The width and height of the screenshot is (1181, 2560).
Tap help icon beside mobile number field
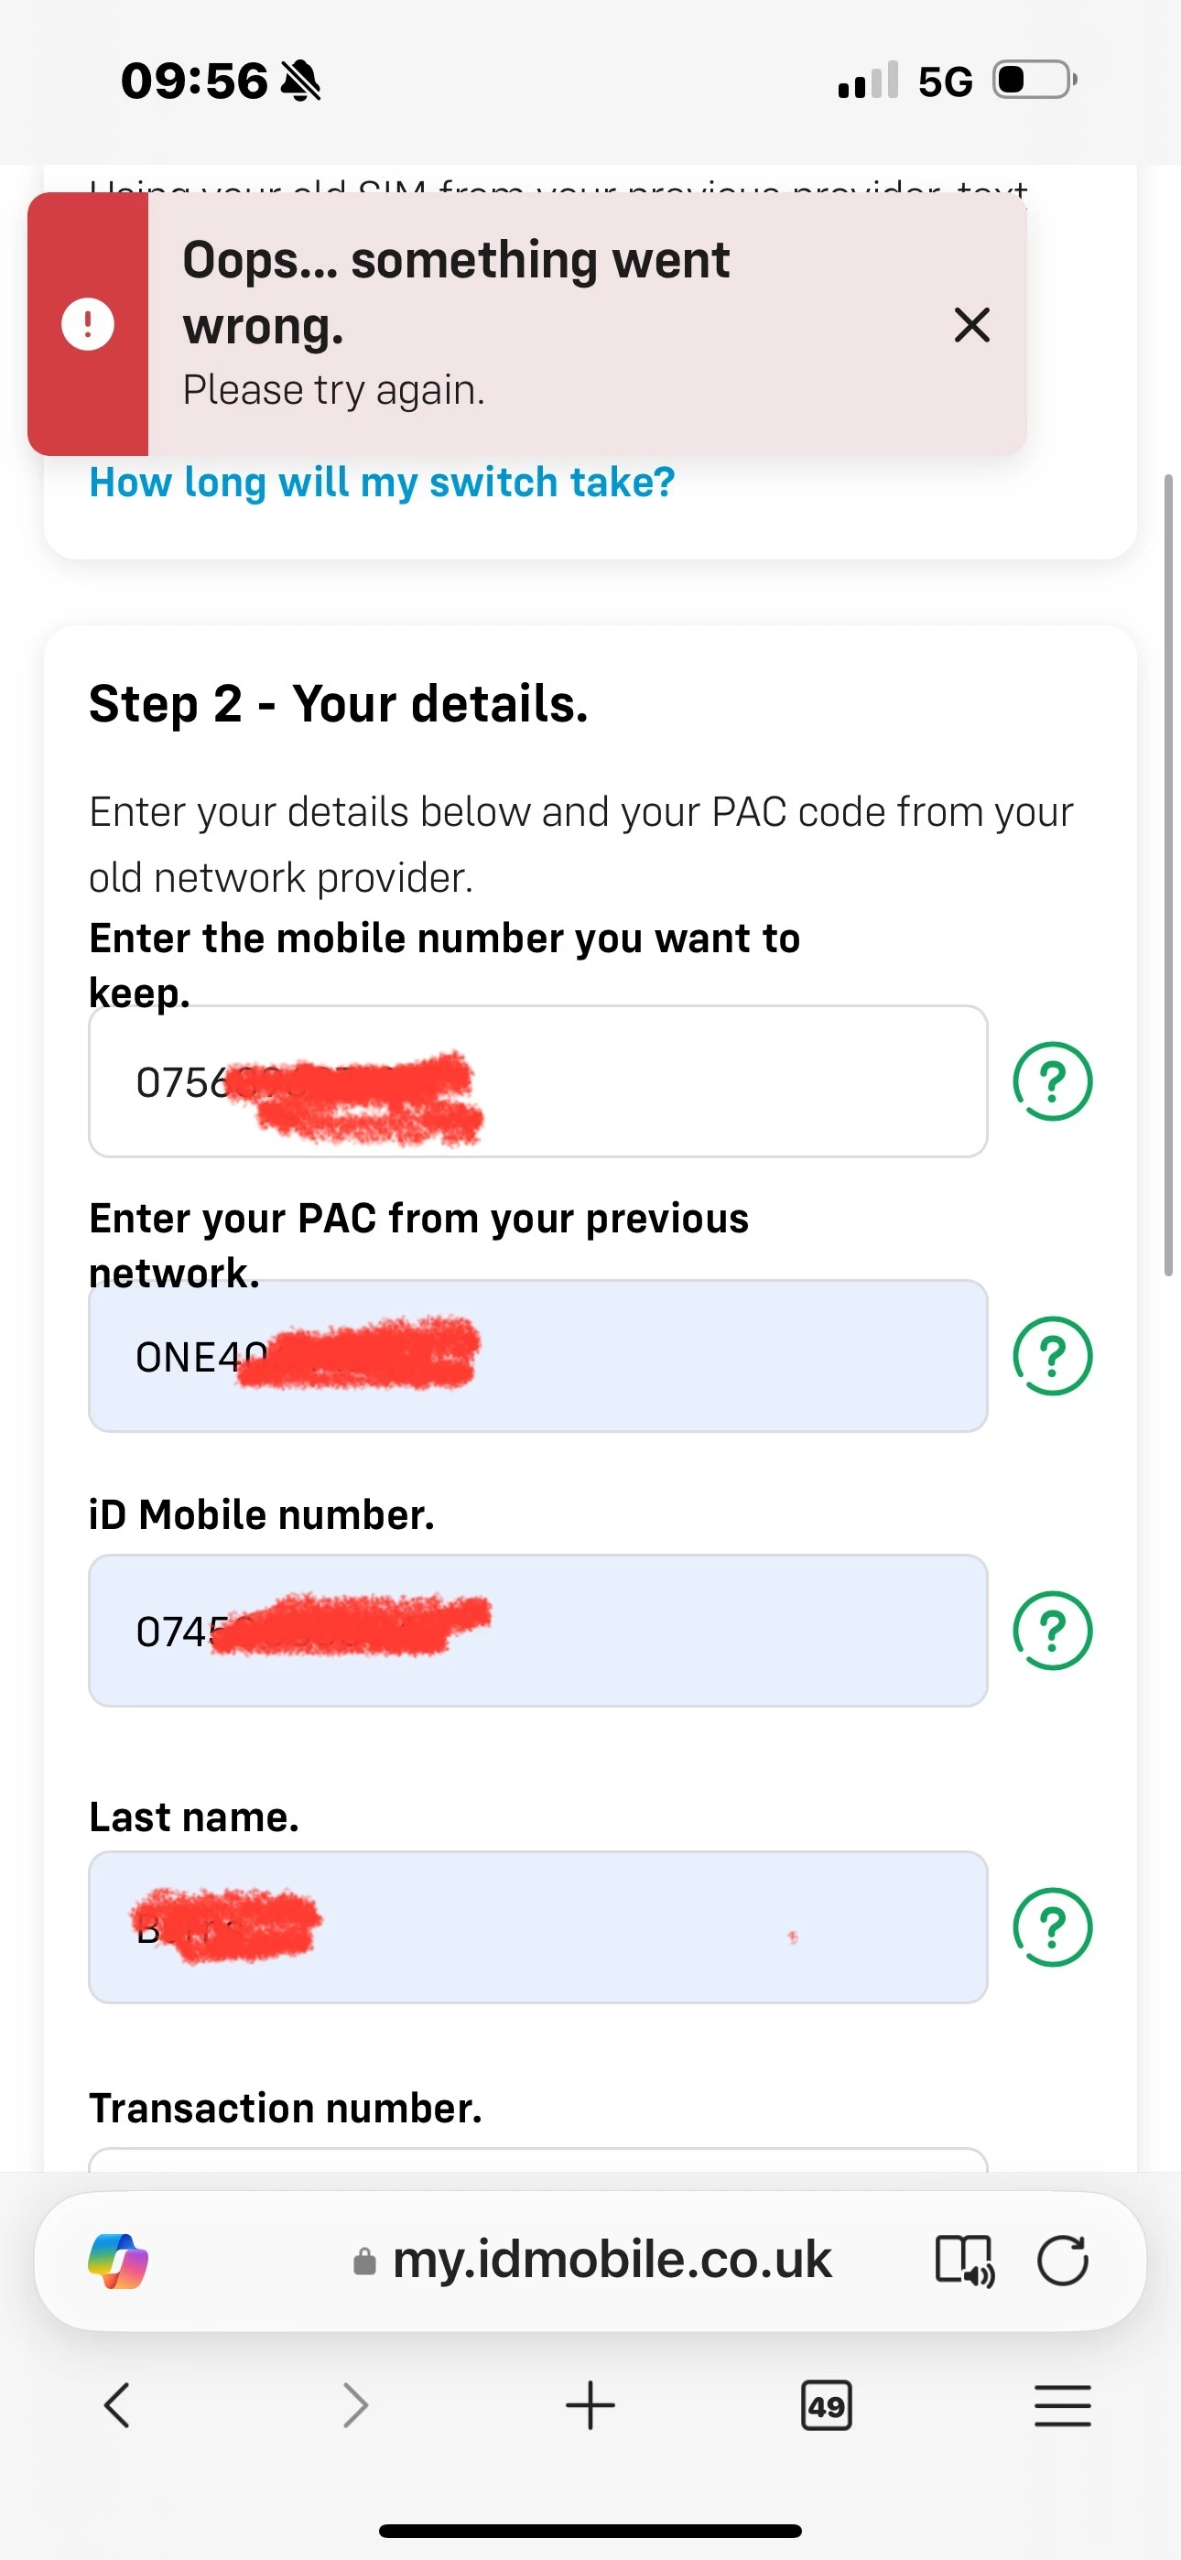click(1052, 1081)
